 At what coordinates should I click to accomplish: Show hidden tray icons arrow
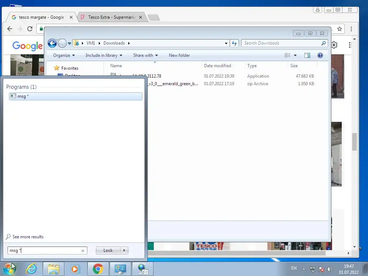[x=304, y=269]
